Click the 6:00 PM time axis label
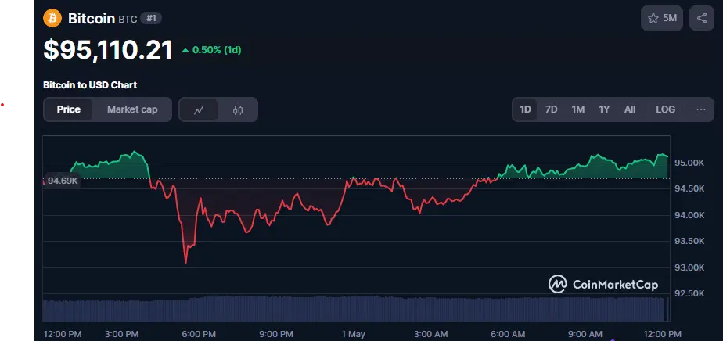This screenshot has height=341, width=723. 199,334
